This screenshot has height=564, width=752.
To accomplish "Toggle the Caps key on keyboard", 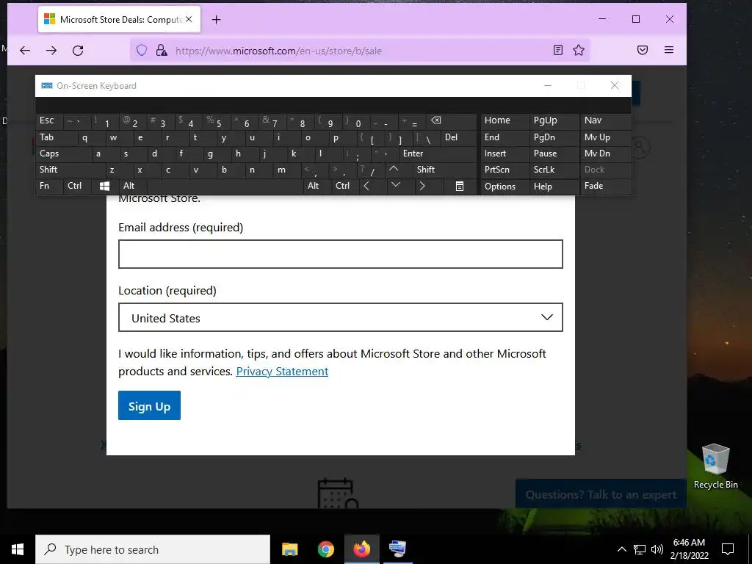I will (62, 153).
